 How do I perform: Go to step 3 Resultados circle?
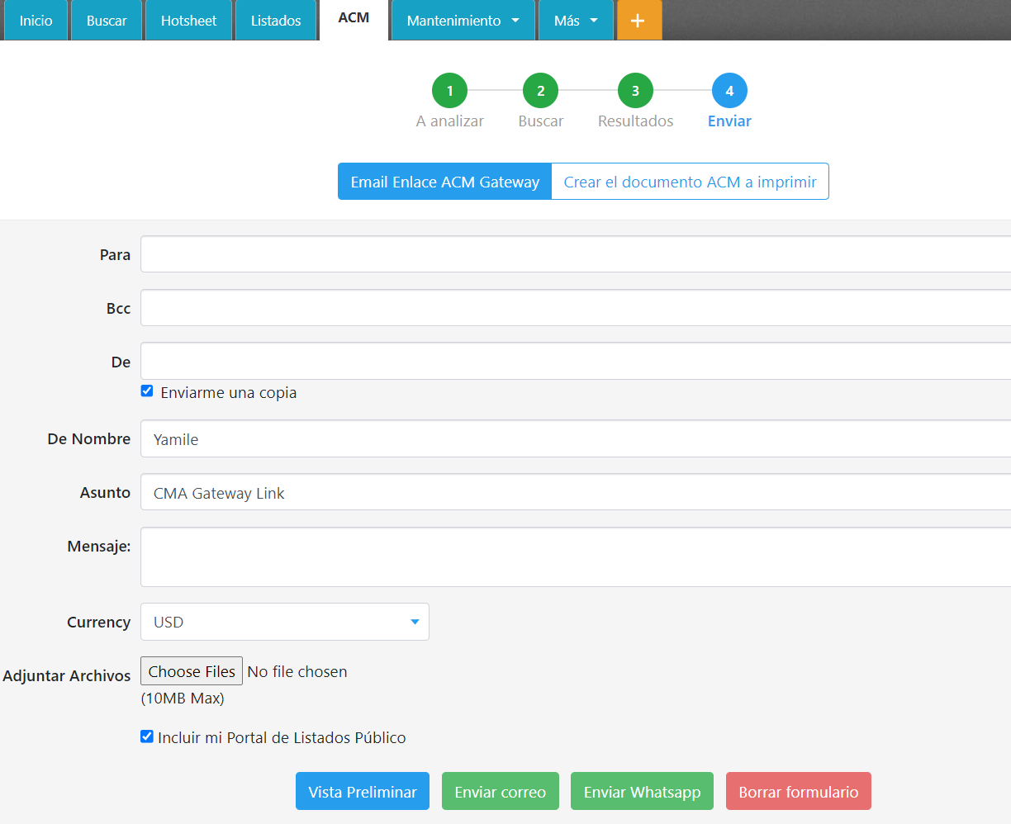(635, 91)
